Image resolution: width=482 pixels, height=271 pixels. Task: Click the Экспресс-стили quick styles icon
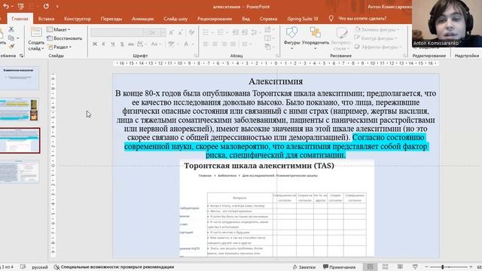coord(341,32)
